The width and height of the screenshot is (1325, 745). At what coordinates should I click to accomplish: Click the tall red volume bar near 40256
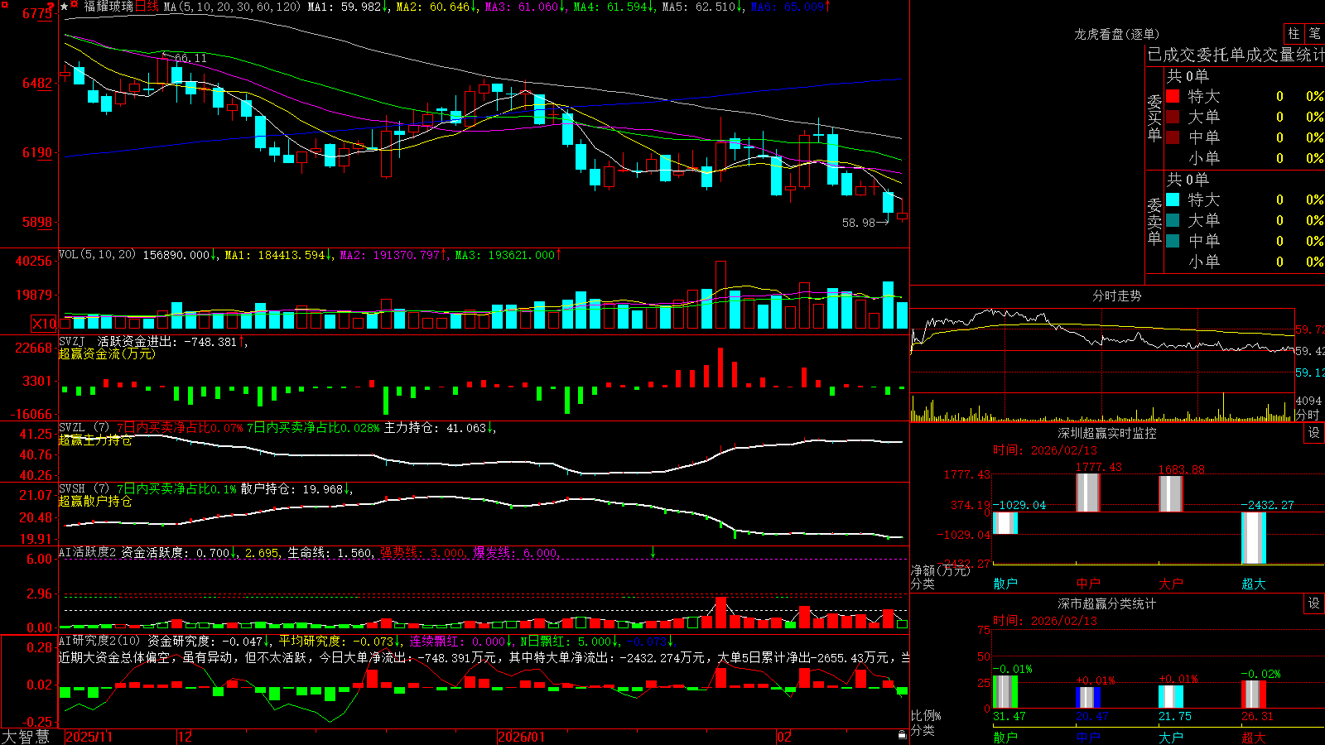click(720, 295)
